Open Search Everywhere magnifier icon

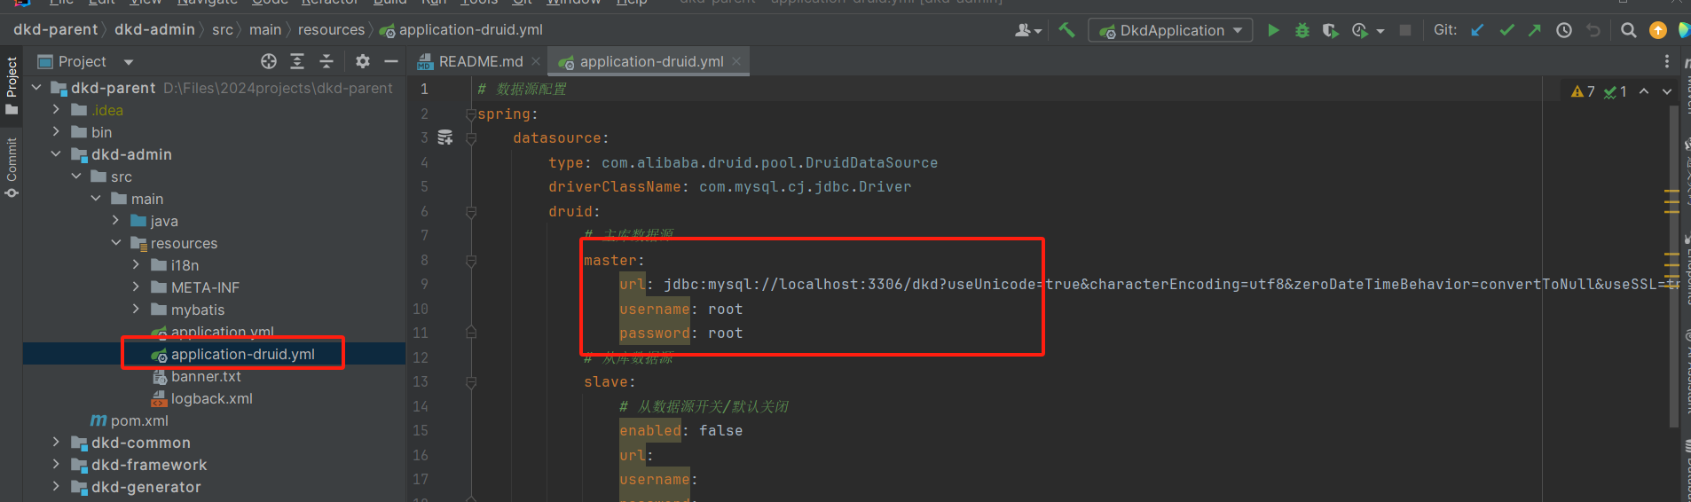[x=1628, y=30]
